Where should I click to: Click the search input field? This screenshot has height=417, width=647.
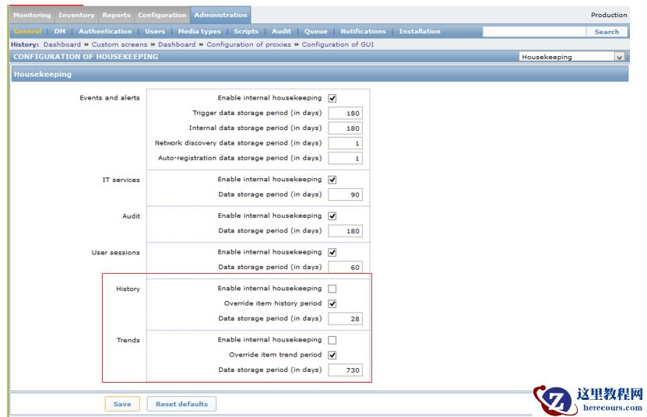(534, 32)
